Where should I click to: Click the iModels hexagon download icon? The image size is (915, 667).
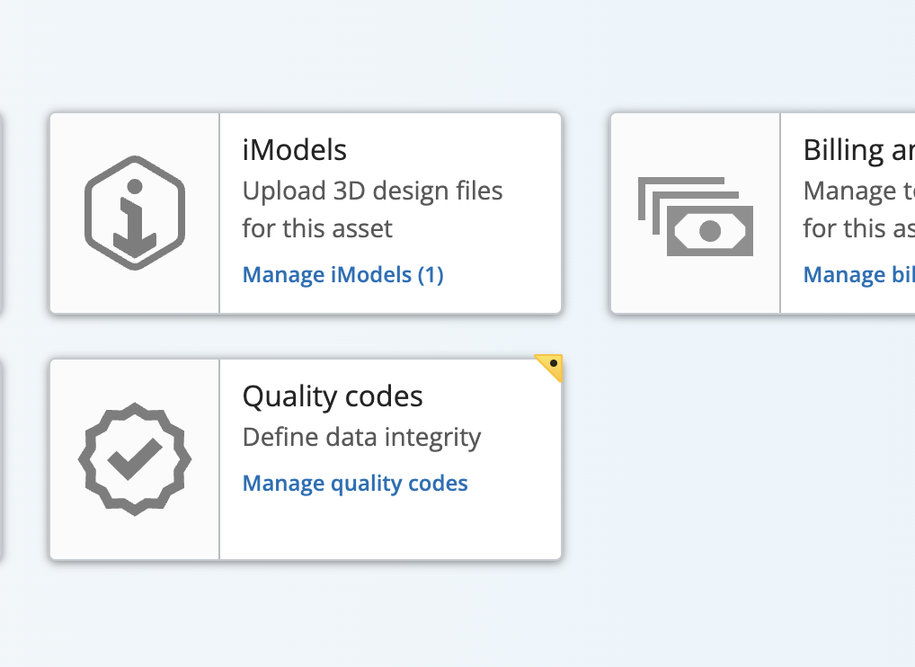coord(135,213)
